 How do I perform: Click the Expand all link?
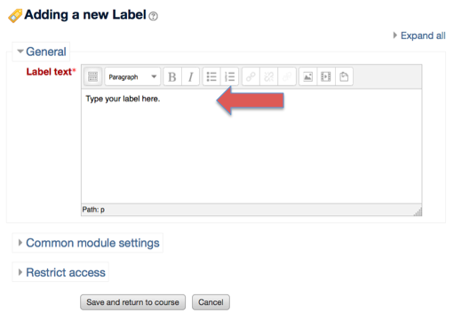[x=419, y=36]
